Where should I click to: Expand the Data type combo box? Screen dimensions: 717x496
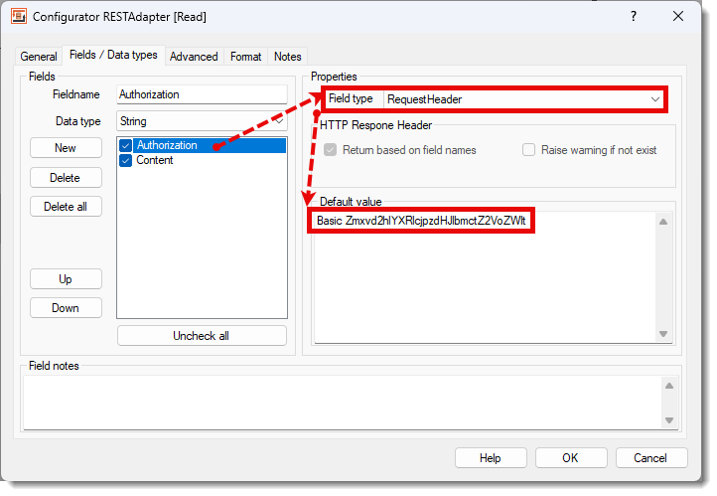point(279,121)
